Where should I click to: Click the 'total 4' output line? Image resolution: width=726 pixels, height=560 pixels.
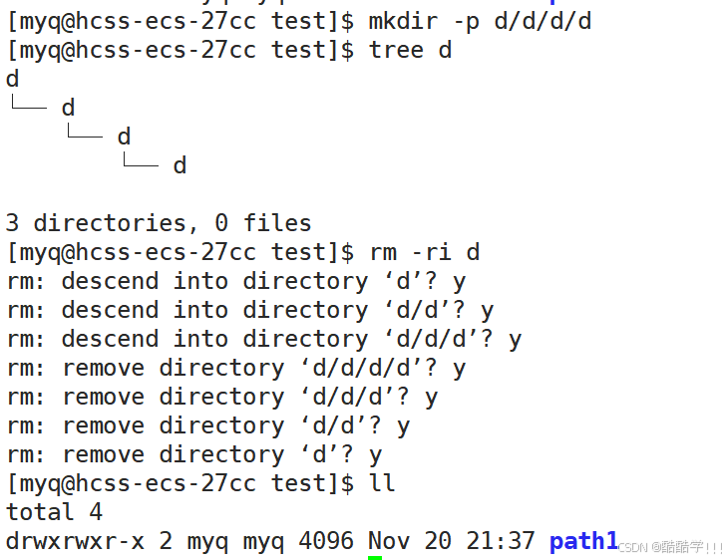click(54, 512)
